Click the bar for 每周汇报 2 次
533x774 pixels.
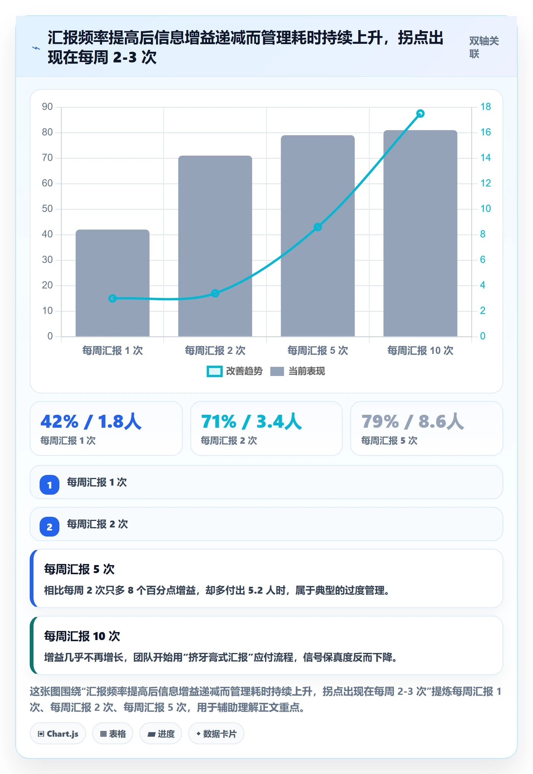pyautogui.click(x=215, y=246)
